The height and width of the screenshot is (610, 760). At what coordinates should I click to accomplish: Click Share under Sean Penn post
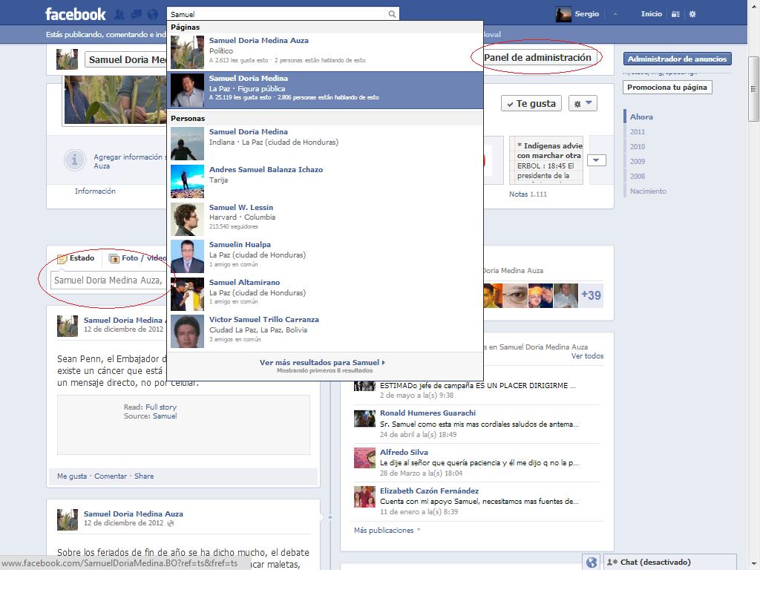tap(144, 476)
